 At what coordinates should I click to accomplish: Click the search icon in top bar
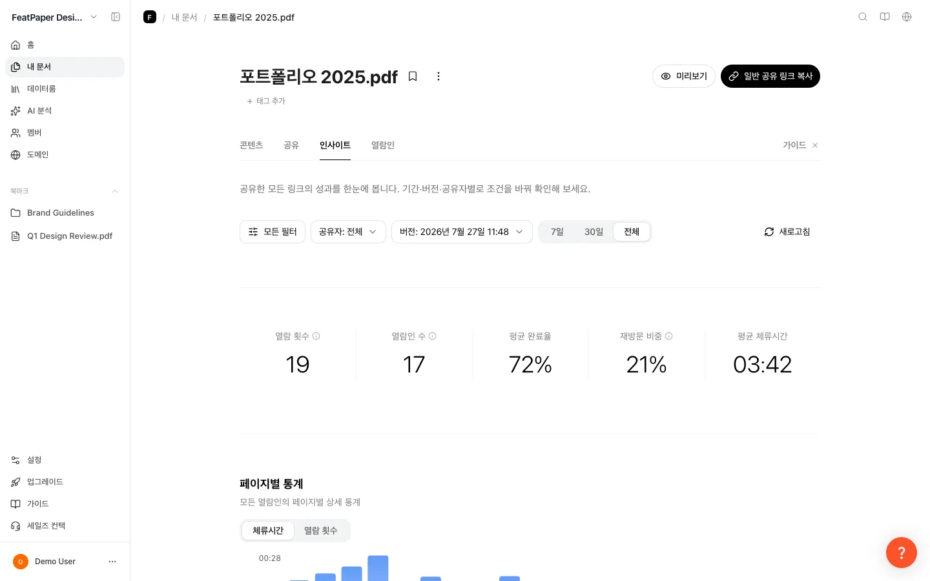point(863,17)
